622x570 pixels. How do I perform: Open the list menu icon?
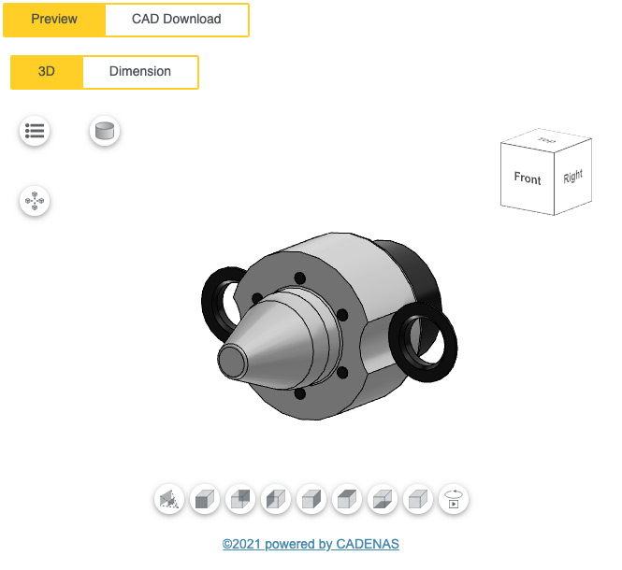tap(35, 131)
